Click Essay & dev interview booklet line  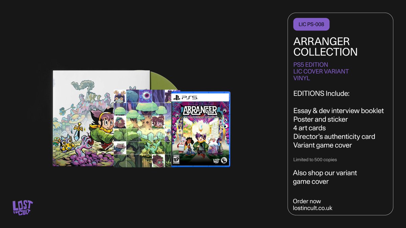(x=339, y=111)
